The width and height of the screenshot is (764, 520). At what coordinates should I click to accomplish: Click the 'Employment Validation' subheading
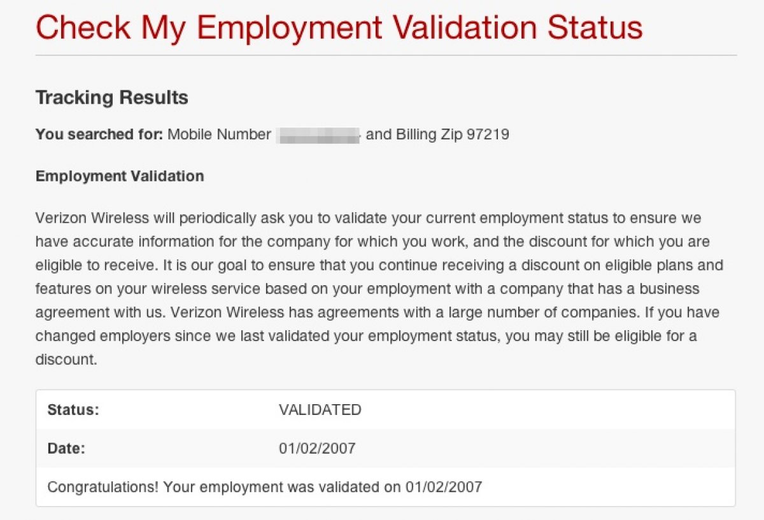120,176
